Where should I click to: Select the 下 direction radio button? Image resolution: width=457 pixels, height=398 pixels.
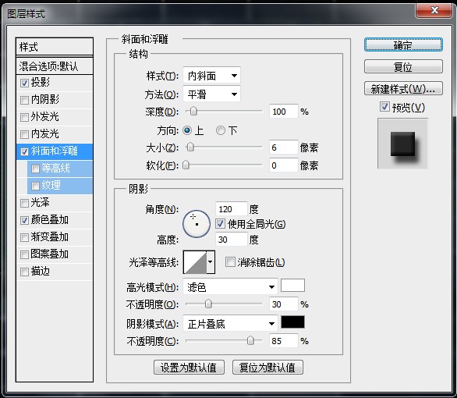[x=221, y=130]
